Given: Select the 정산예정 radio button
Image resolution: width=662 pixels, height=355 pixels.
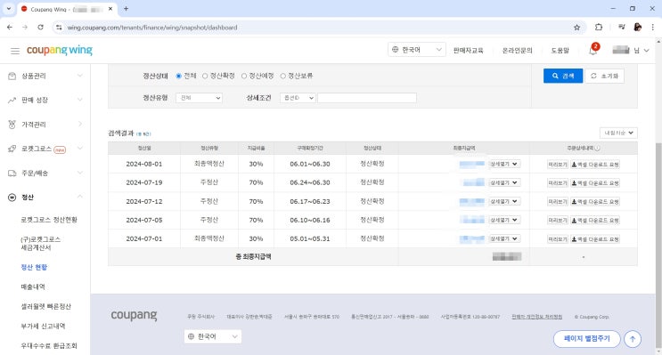Looking at the screenshot, I should tap(244, 76).
